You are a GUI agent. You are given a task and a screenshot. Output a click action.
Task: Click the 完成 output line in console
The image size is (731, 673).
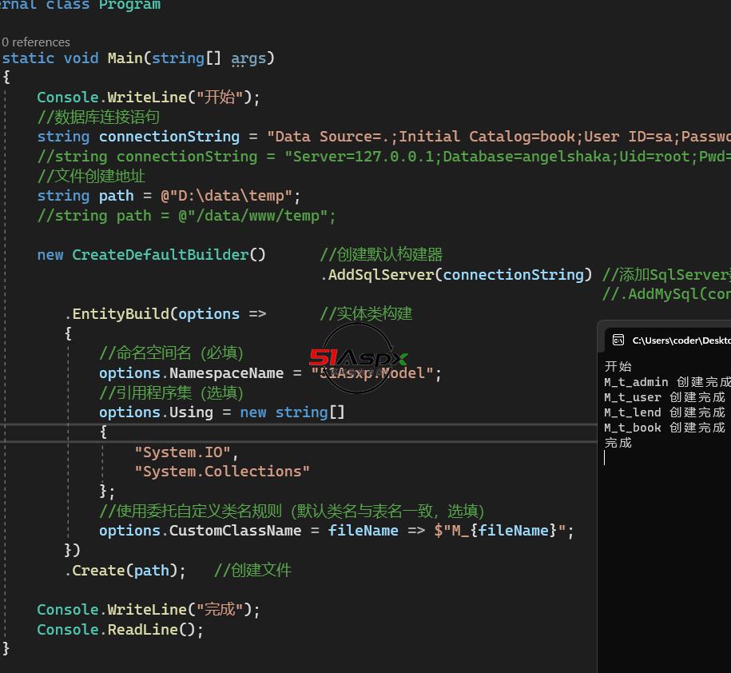(x=618, y=443)
